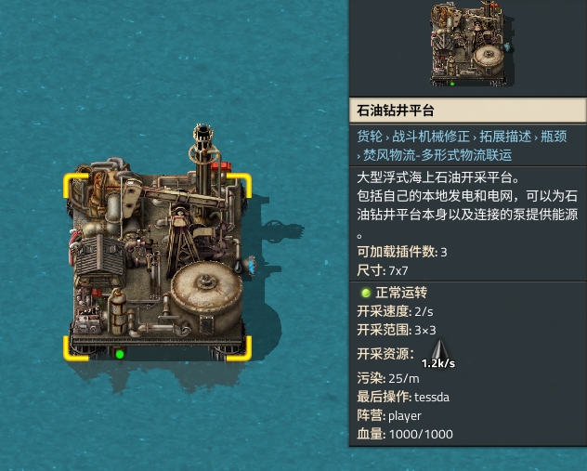
Task: Click the green indicator light on the rig's bottom edge
Action: [x=120, y=354]
